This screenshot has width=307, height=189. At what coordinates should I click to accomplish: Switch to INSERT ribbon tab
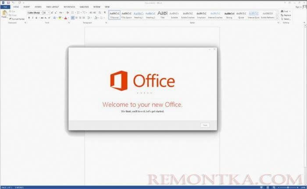(27, 7)
